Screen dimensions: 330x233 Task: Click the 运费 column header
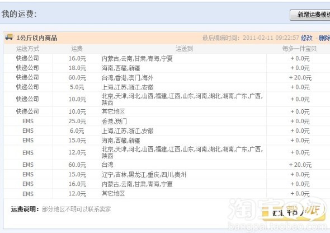(x=77, y=49)
